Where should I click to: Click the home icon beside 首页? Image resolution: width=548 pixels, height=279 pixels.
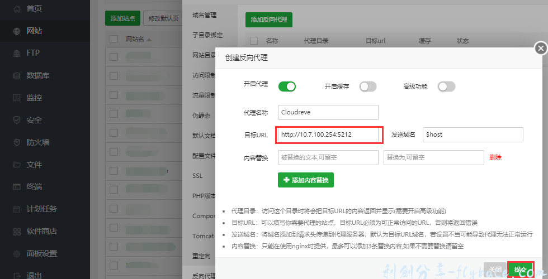click(17, 9)
